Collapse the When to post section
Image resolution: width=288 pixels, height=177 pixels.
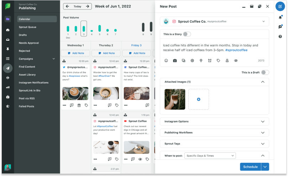263,156
